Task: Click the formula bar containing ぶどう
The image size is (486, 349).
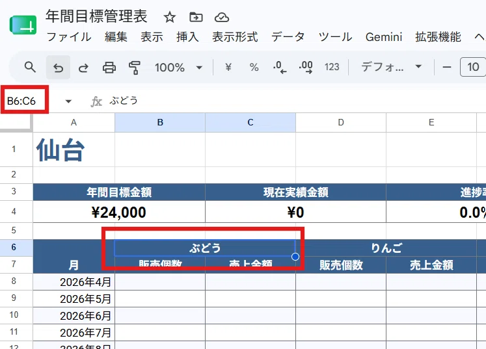Action: click(x=295, y=101)
